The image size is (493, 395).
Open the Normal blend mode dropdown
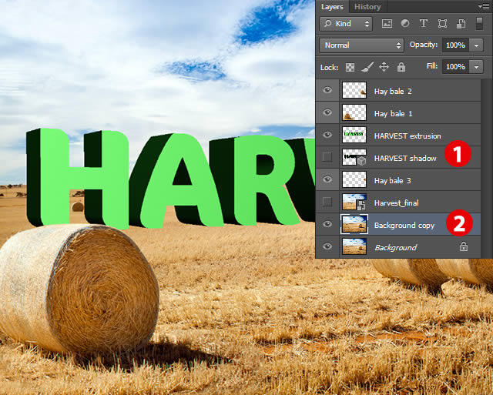[x=361, y=45]
